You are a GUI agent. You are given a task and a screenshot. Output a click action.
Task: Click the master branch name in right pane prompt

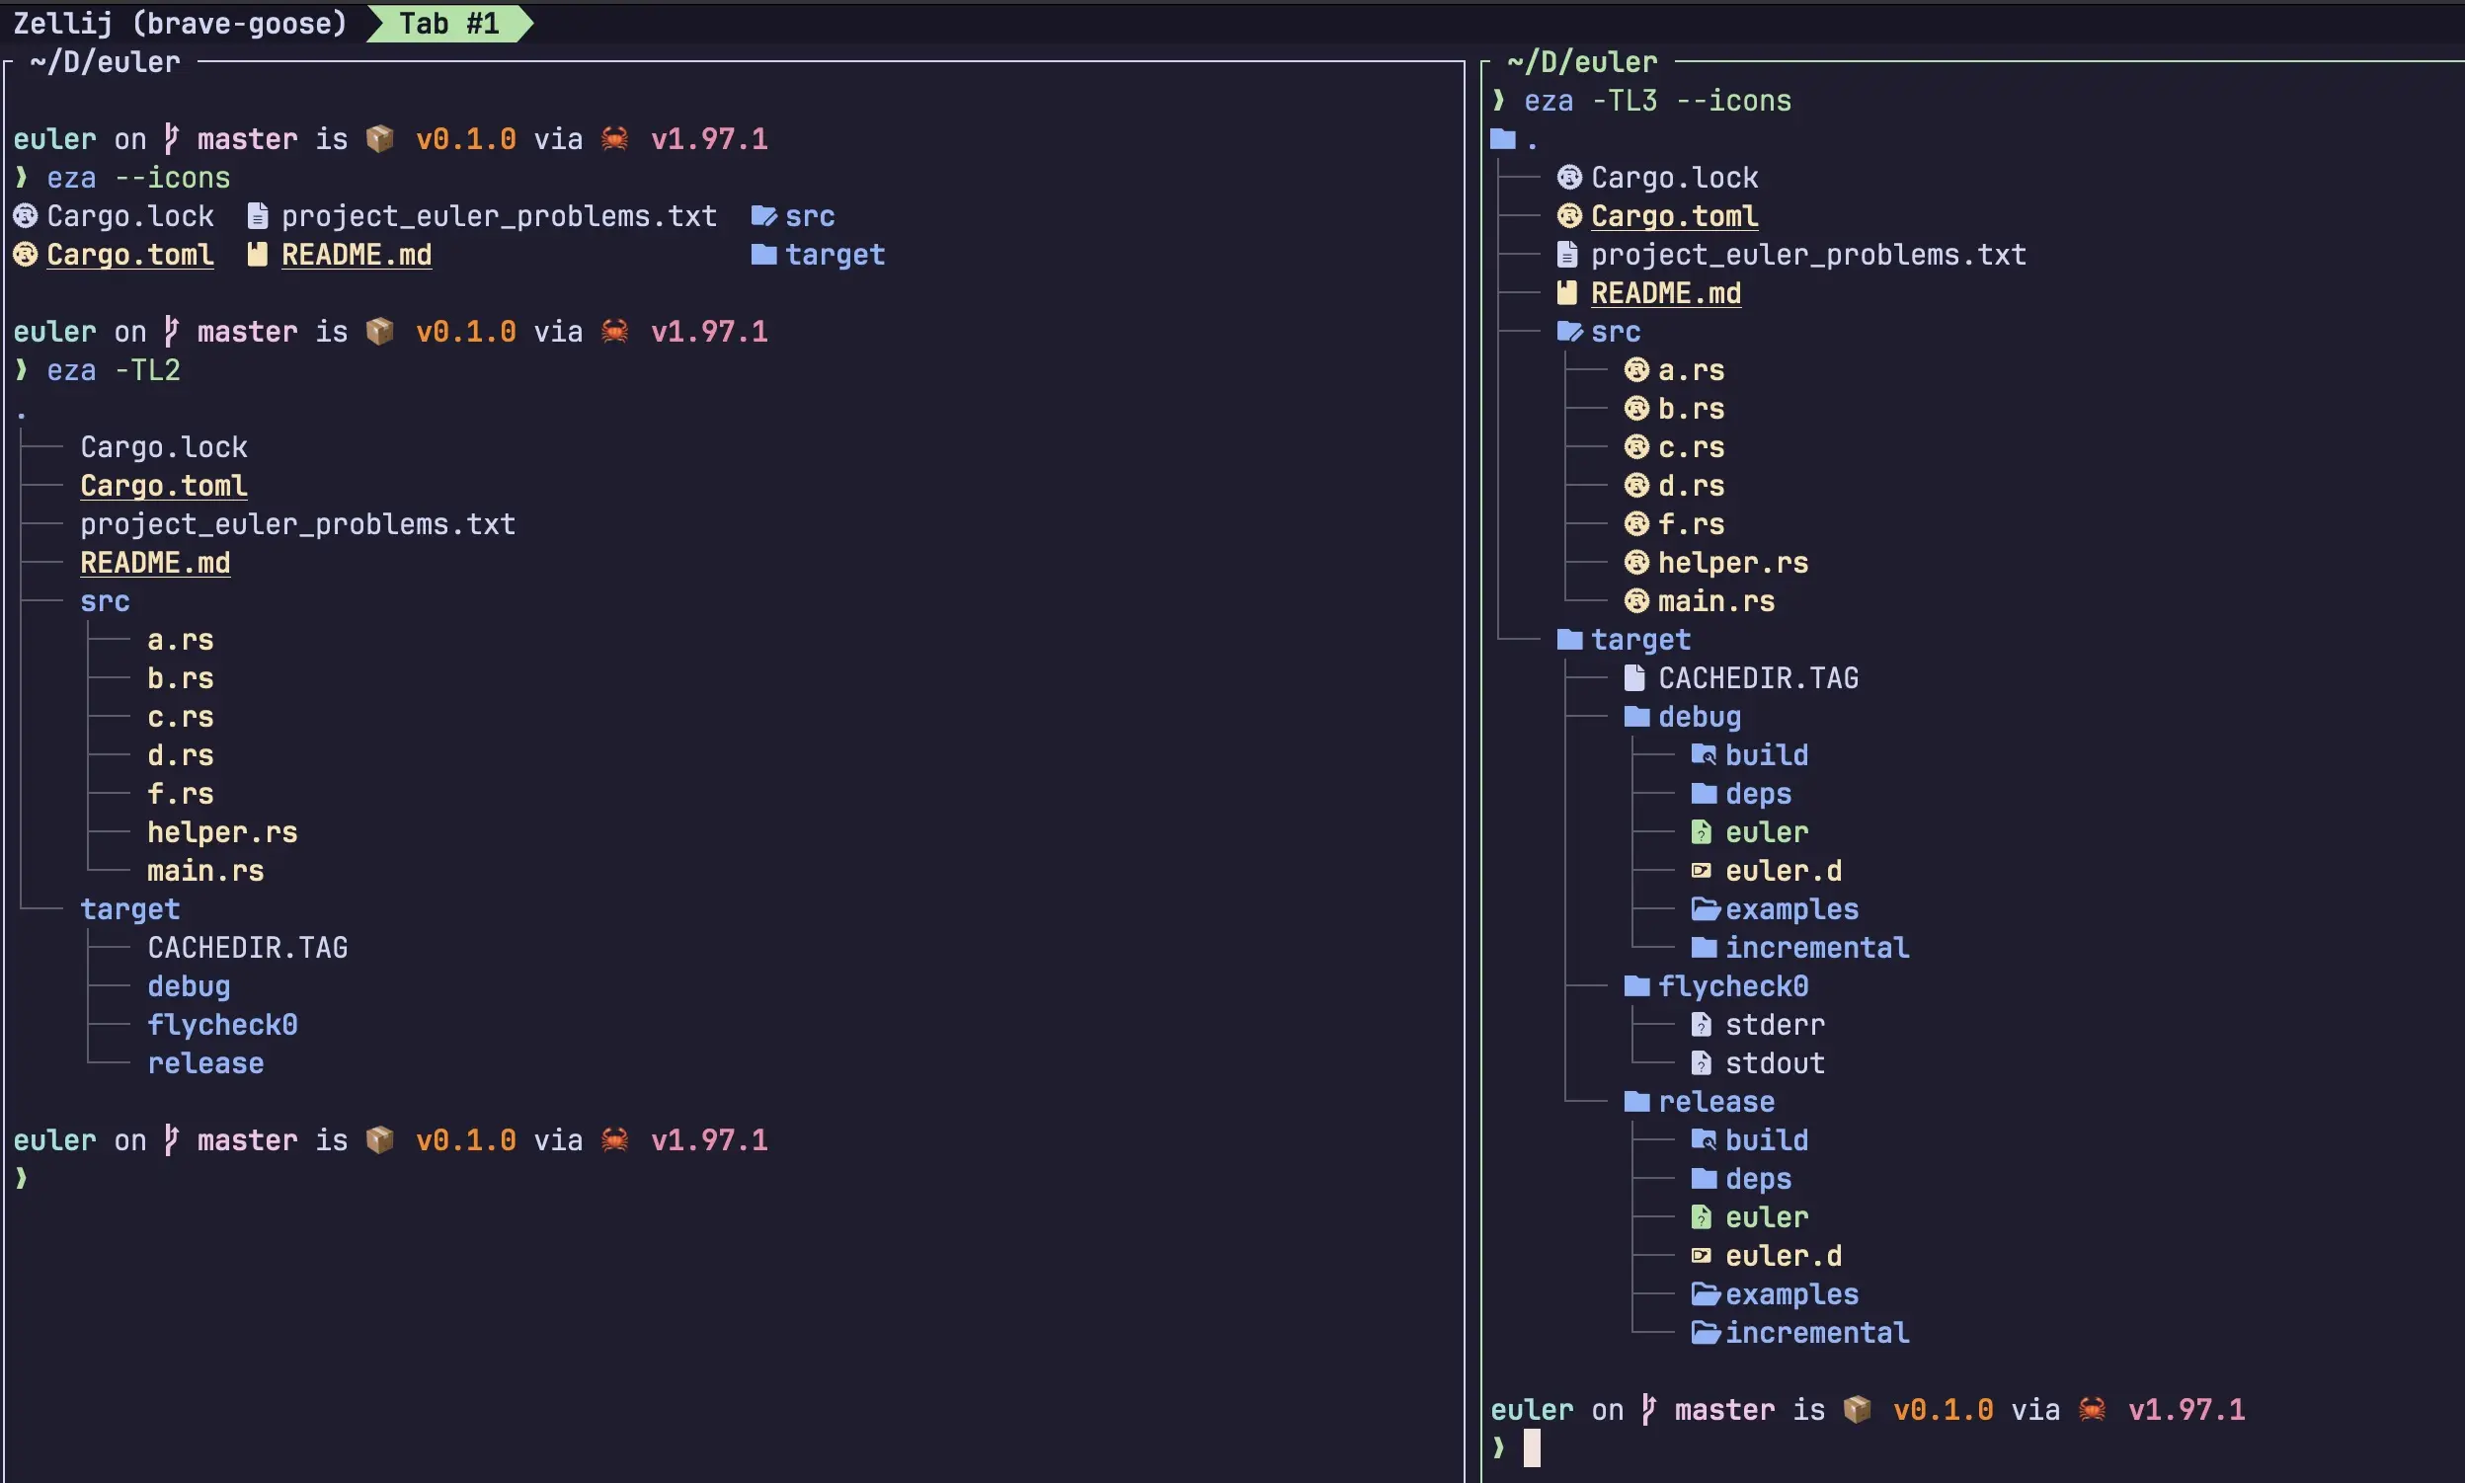(1724, 1409)
